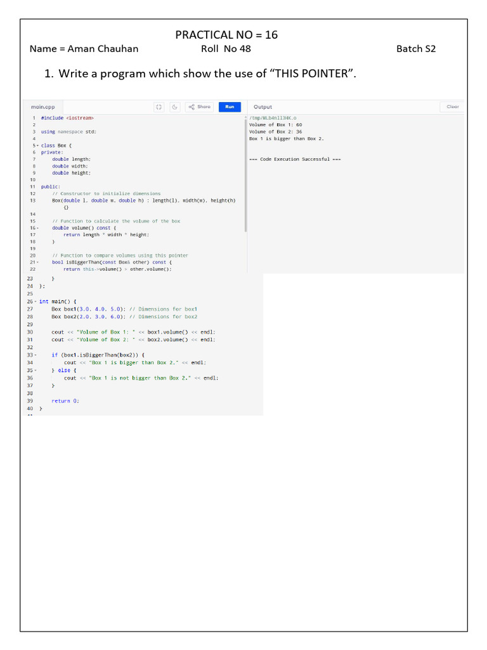Click the PRACTICAL NO = 16 heading
Viewport: 487px width, 650px height.
point(226,35)
